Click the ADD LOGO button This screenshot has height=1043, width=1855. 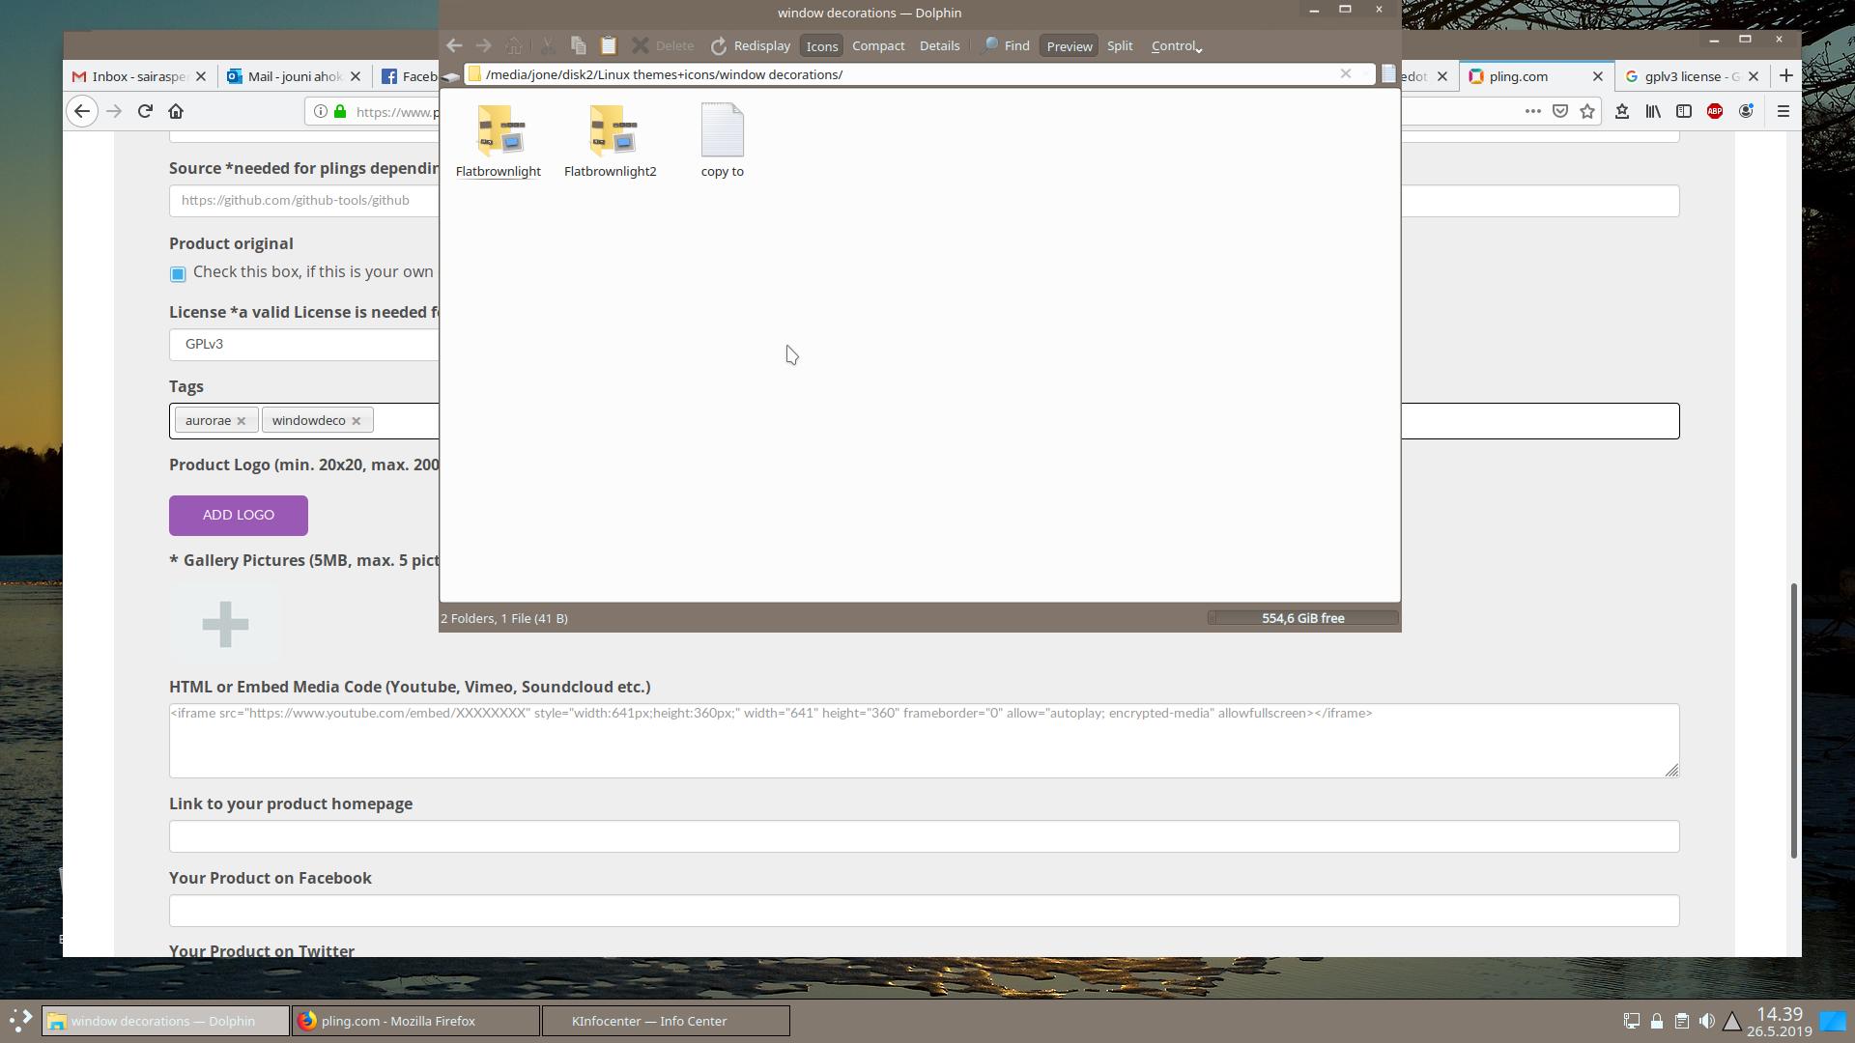239,515
